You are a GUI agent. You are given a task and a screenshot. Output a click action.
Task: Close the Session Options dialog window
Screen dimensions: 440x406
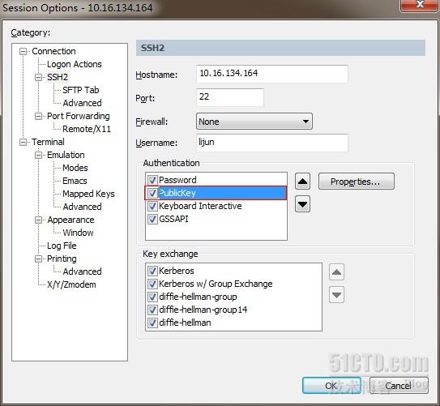click(x=420, y=5)
